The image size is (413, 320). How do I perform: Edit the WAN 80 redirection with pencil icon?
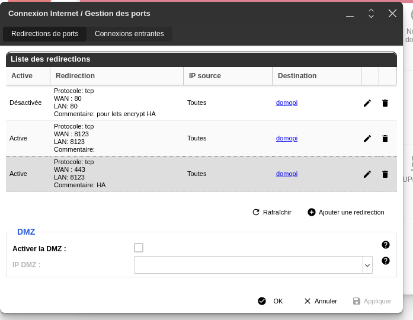pyautogui.click(x=367, y=103)
